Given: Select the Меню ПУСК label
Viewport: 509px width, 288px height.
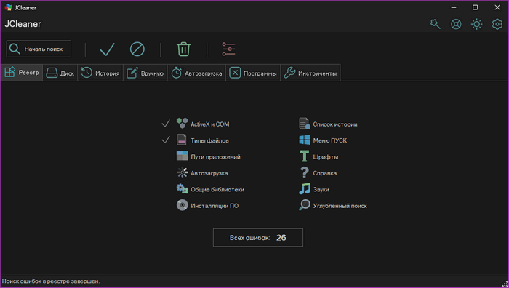Looking at the screenshot, I should point(330,140).
